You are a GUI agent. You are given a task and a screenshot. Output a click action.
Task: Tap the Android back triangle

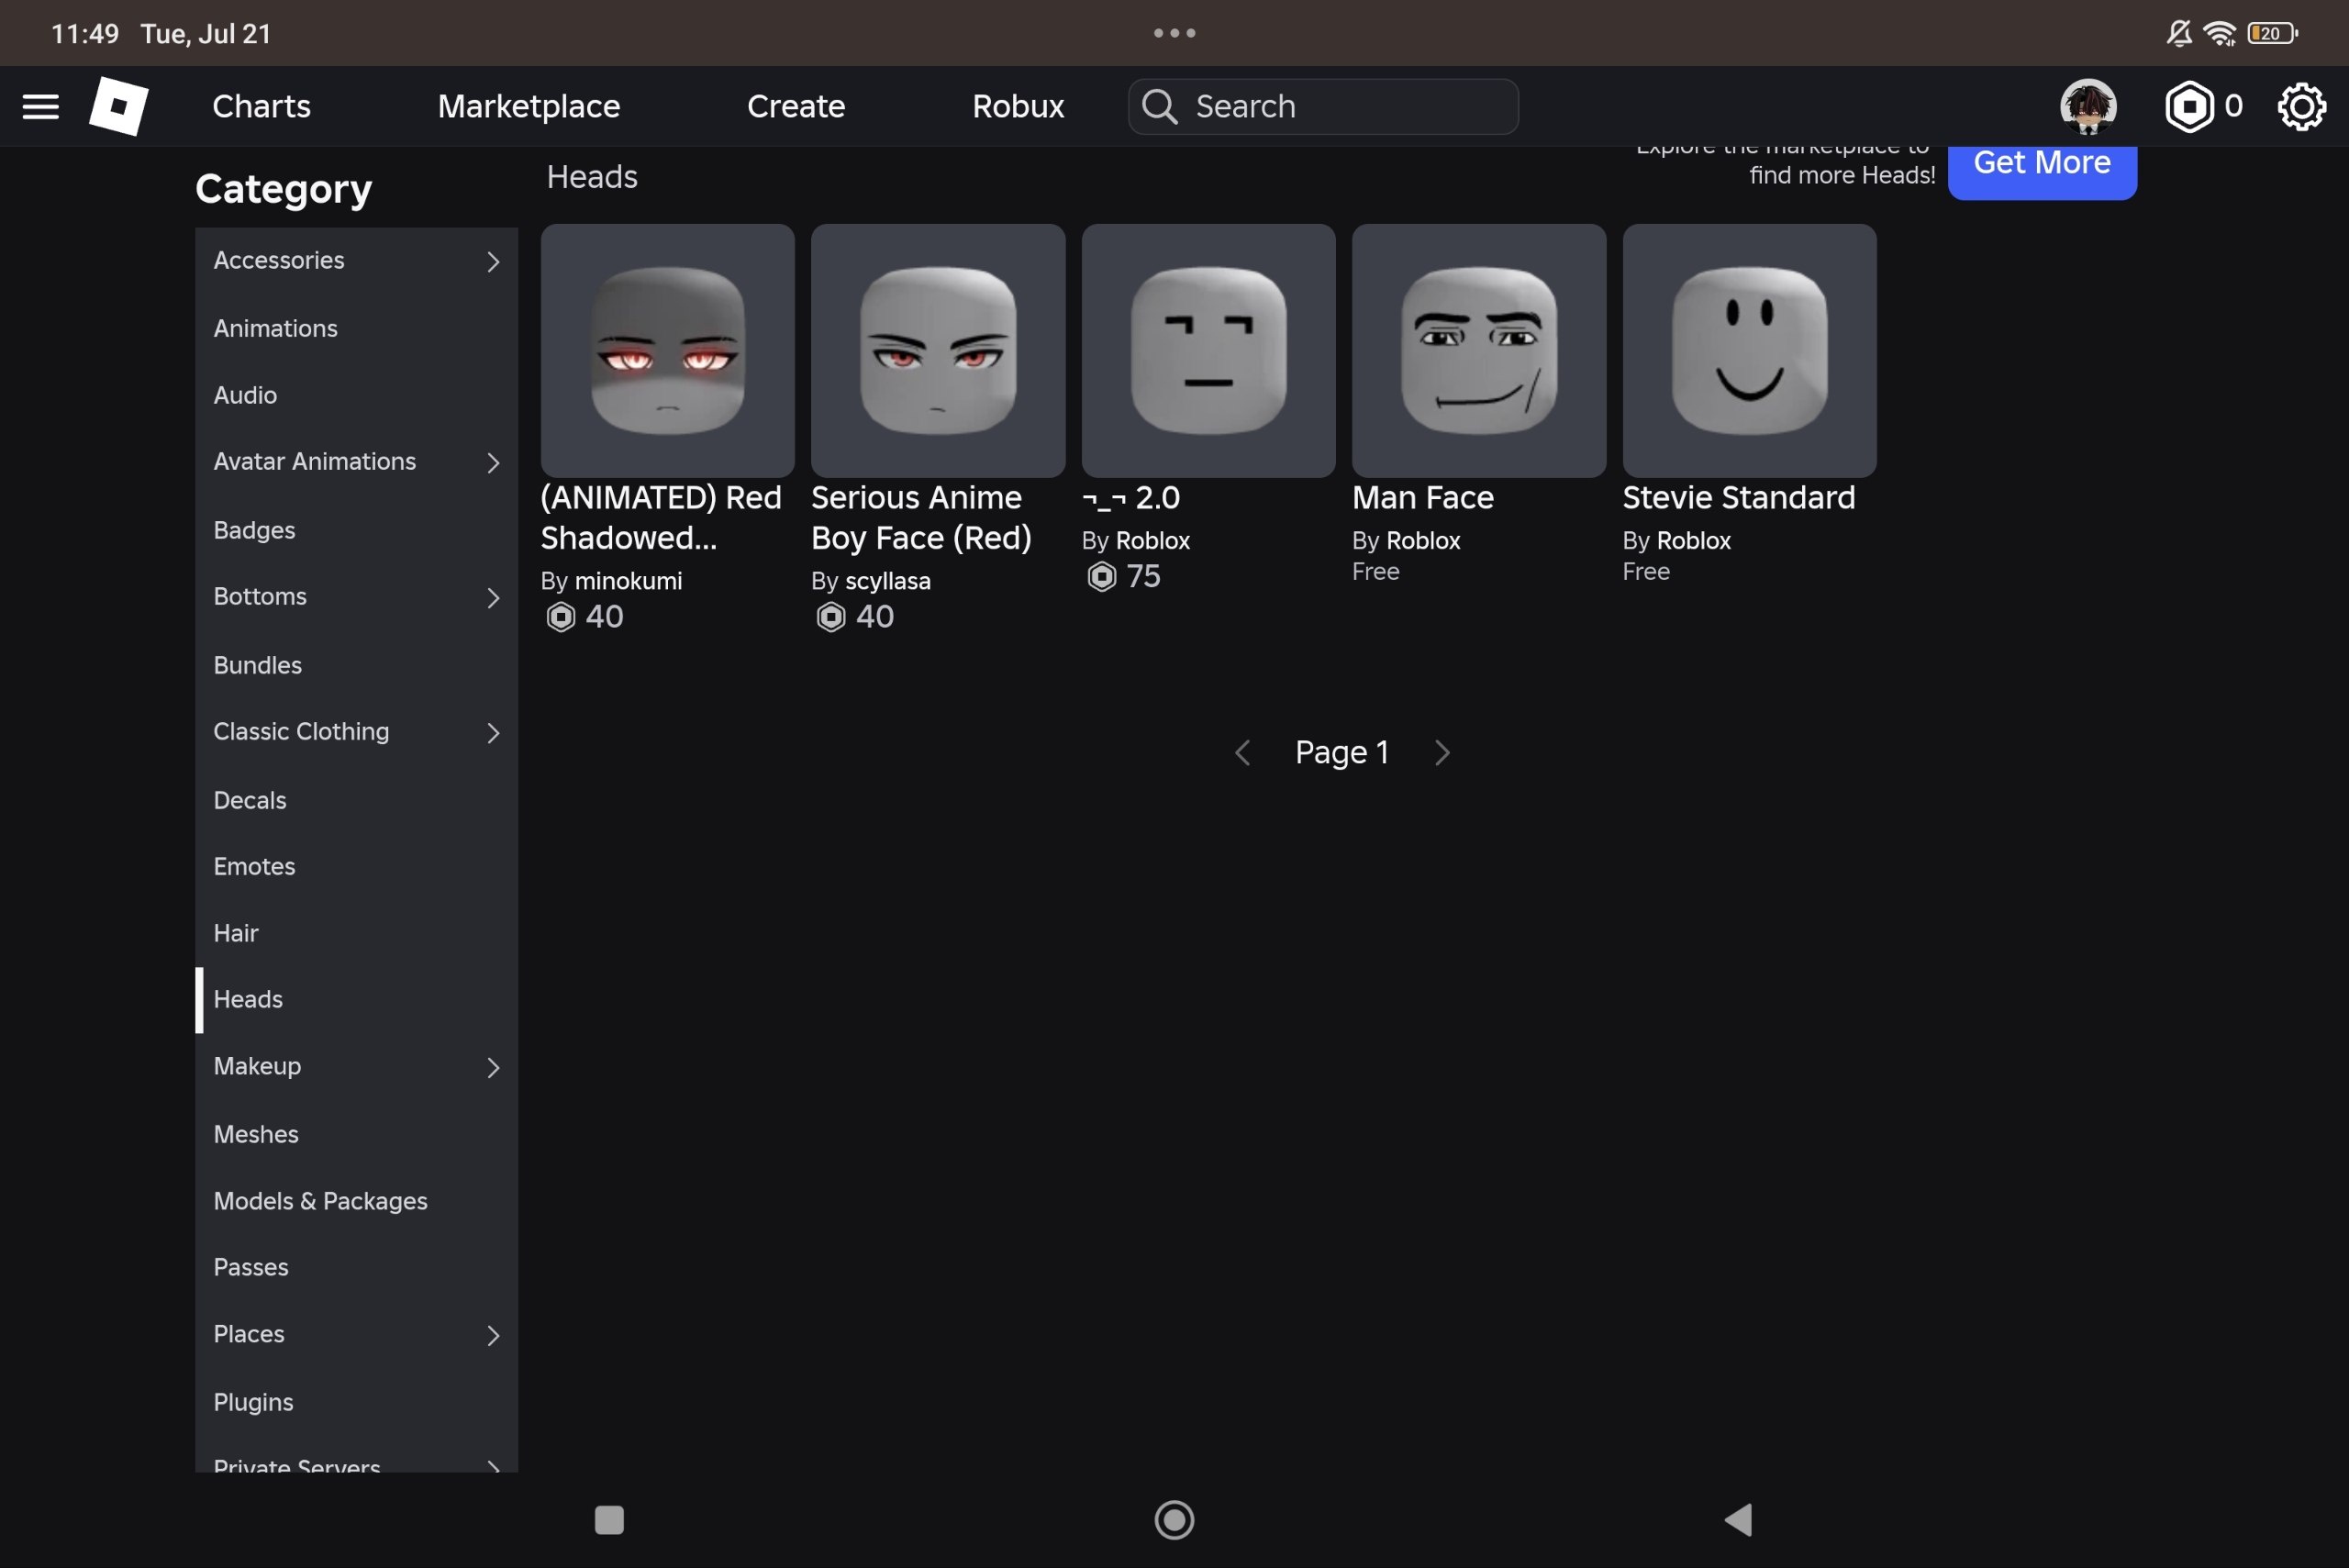click(1738, 1520)
